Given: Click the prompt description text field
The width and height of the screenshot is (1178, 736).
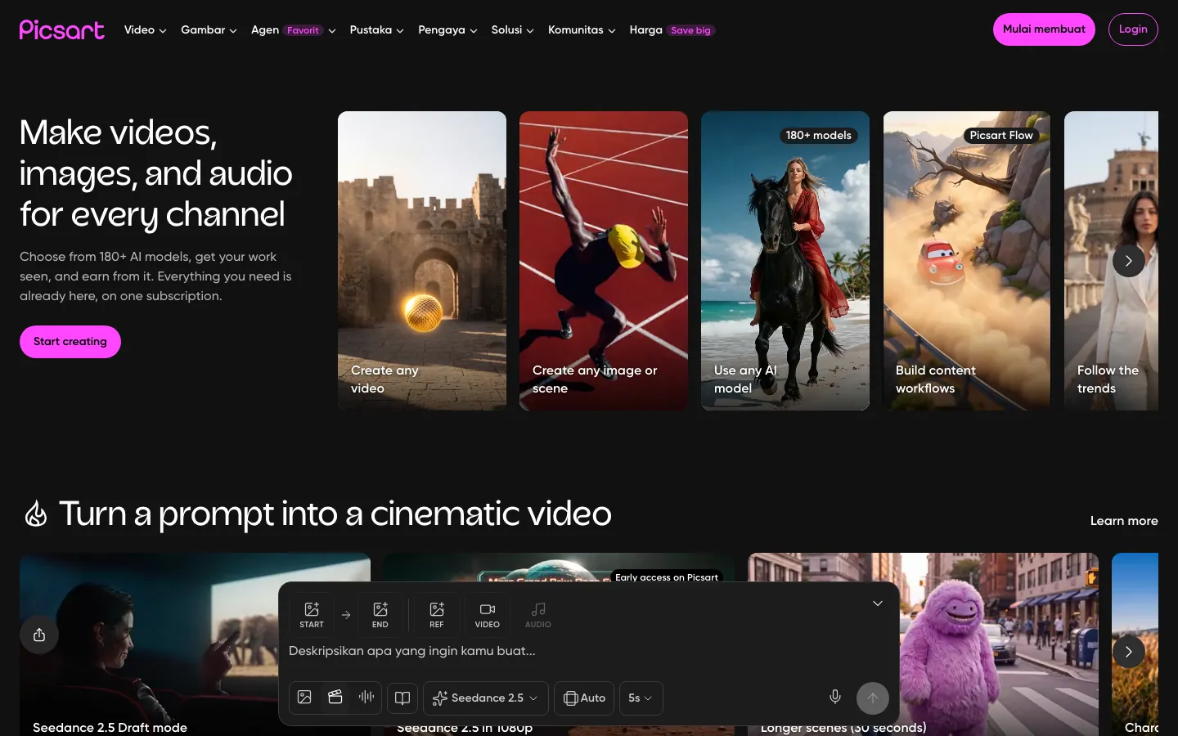Looking at the screenshot, I should click(x=589, y=652).
